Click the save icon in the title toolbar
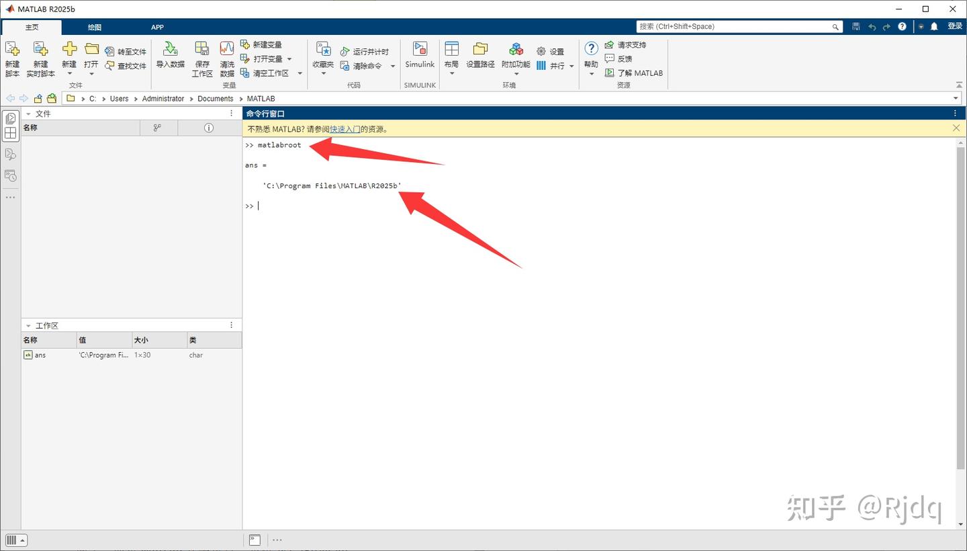The width and height of the screenshot is (967, 551). pyautogui.click(x=856, y=26)
